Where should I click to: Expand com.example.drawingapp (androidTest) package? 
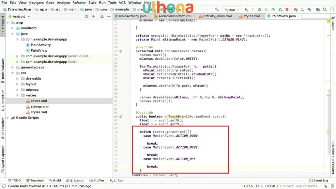click(x=18, y=56)
